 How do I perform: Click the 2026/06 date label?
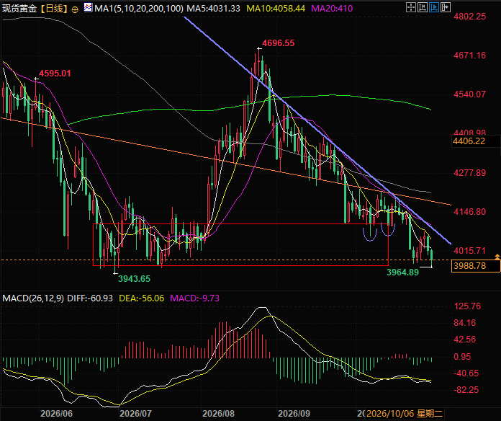(57, 414)
